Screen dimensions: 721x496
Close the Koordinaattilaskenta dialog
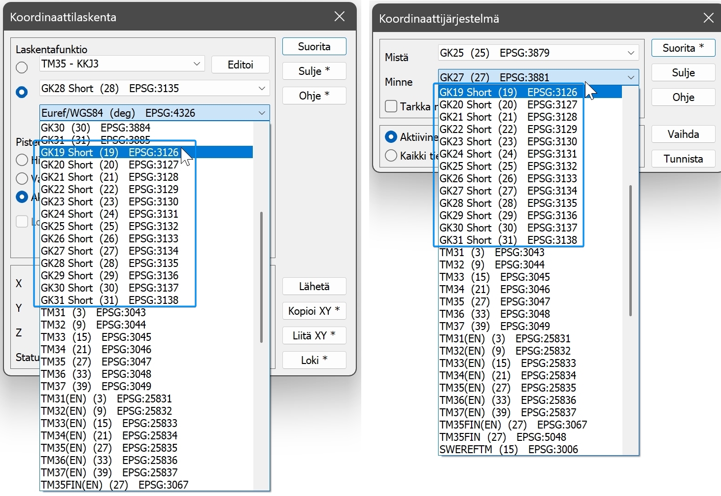340,17
